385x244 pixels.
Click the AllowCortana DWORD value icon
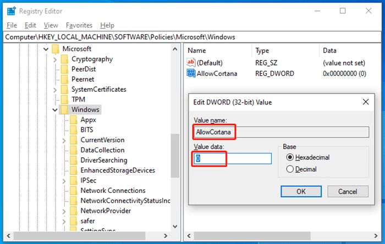point(191,73)
